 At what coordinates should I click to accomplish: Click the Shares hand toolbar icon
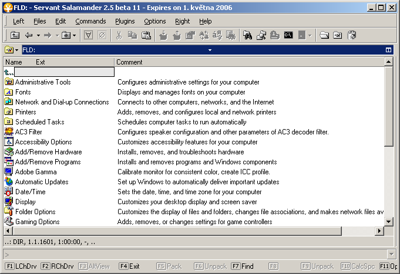[x=275, y=35]
